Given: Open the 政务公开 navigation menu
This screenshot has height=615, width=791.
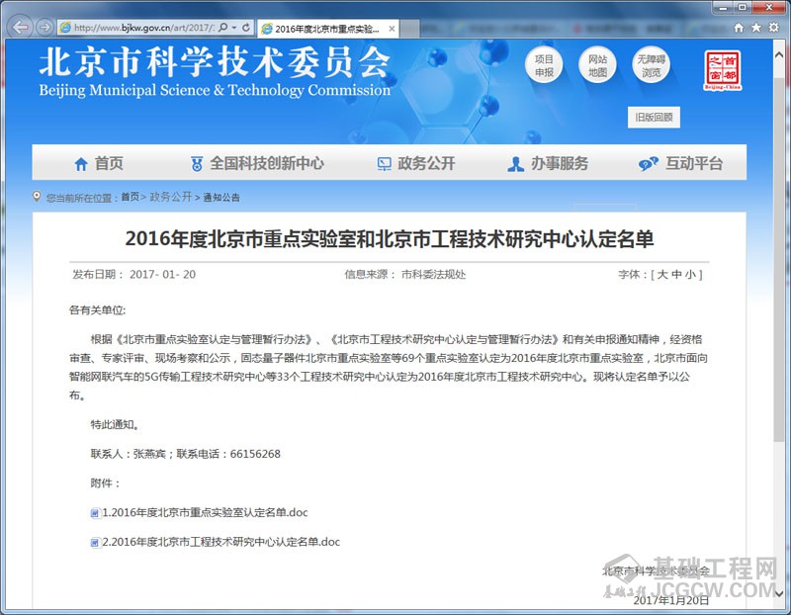Looking at the screenshot, I should (416, 163).
